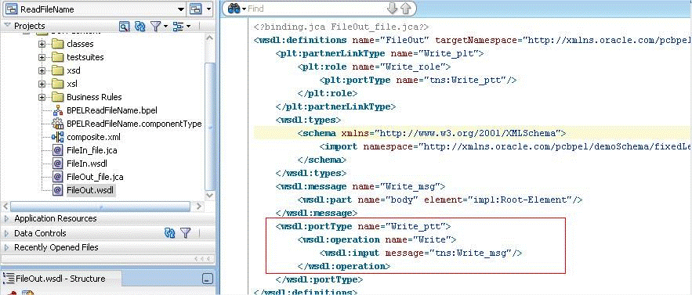The height and width of the screenshot is (295, 692).
Task: Click the composite.xml file icon
Action: 58,137
